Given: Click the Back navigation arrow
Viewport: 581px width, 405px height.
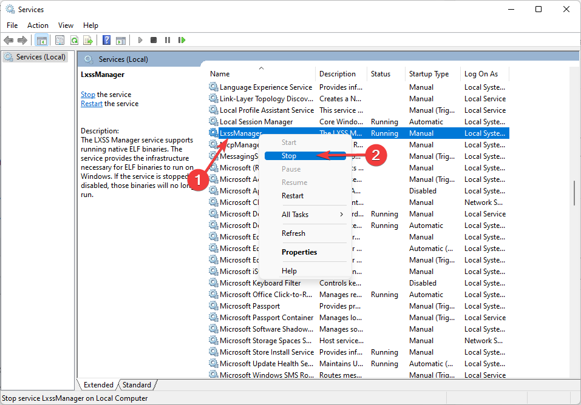Looking at the screenshot, I should (x=8, y=40).
